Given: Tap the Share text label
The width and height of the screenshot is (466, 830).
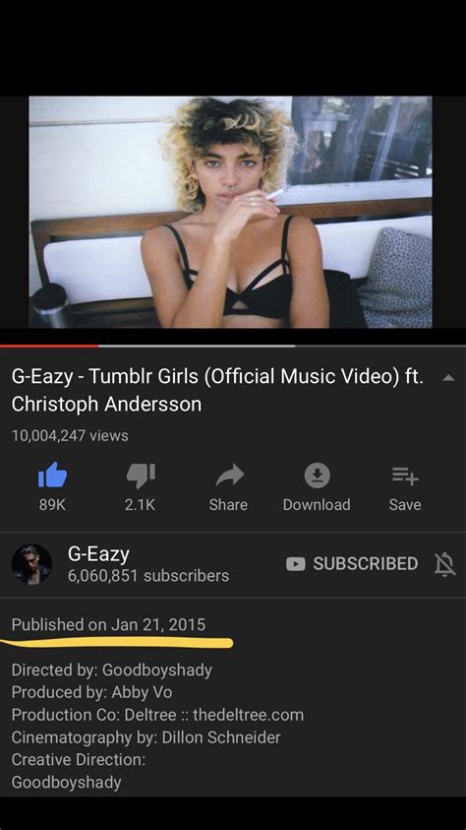Looking at the screenshot, I should coord(228,505).
